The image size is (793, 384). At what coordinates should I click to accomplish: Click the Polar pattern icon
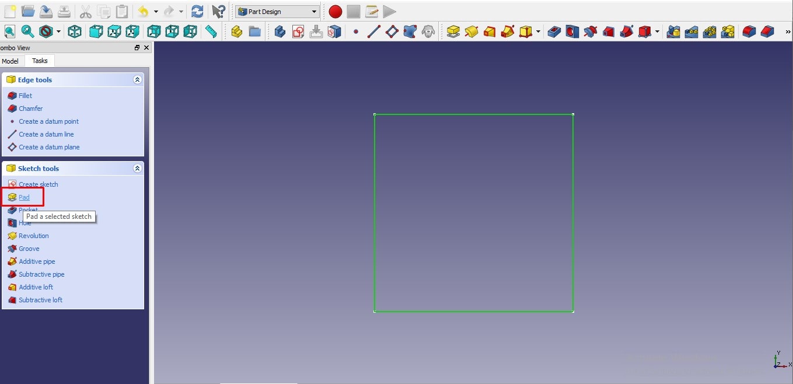tap(710, 32)
